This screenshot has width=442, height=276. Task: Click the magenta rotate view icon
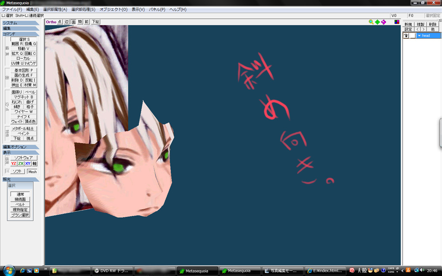click(384, 22)
